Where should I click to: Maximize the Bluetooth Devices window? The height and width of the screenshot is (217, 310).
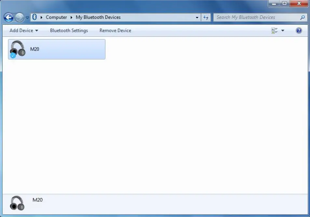tap(285, 3)
